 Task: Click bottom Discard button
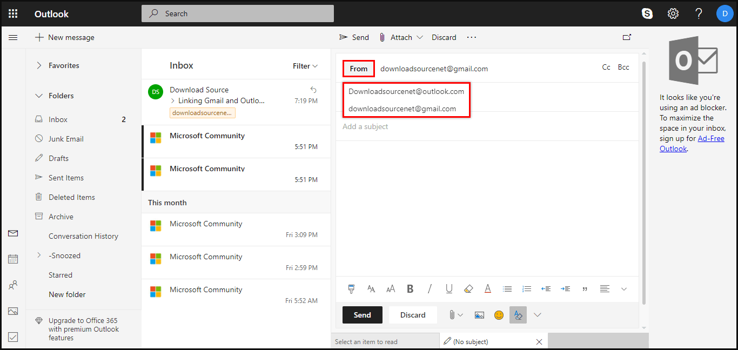pyautogui.click(x=413, y=315)
